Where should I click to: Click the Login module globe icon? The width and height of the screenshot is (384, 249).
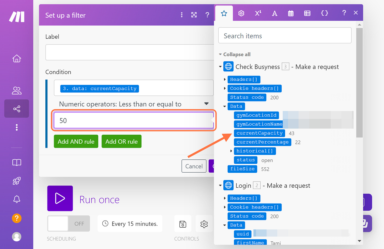[x=228, y=185]
